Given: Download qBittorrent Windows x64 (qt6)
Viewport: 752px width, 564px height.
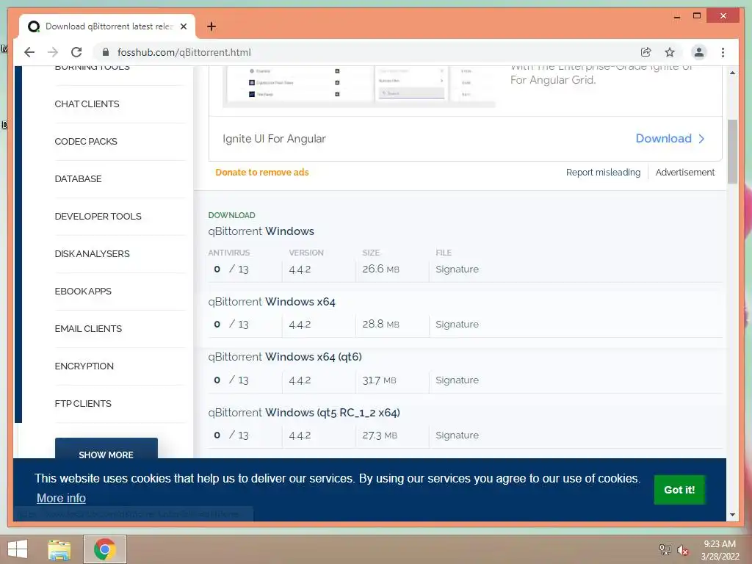Looking at the screenshot, I should coord(285,357).
